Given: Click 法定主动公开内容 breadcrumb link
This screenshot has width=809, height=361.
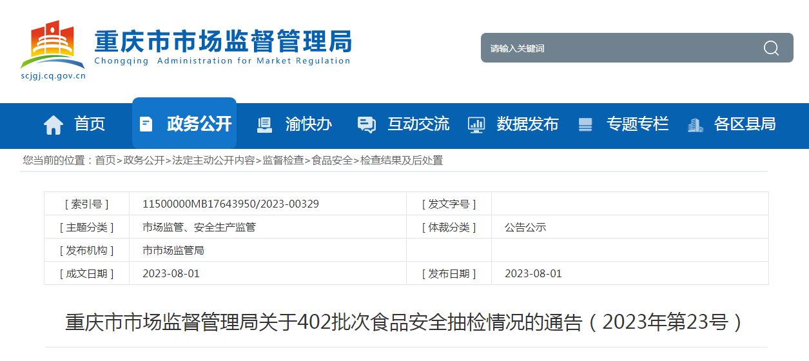Looking at the screenshot, I should (213, 161).
